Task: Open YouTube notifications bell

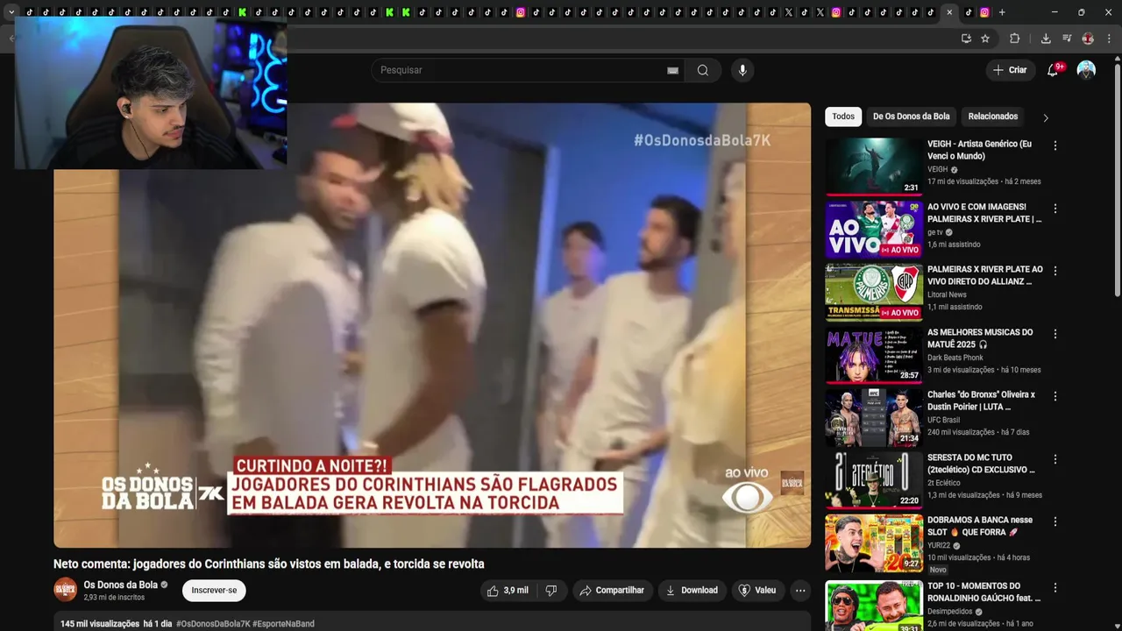Action: (x=1053, y=70)
